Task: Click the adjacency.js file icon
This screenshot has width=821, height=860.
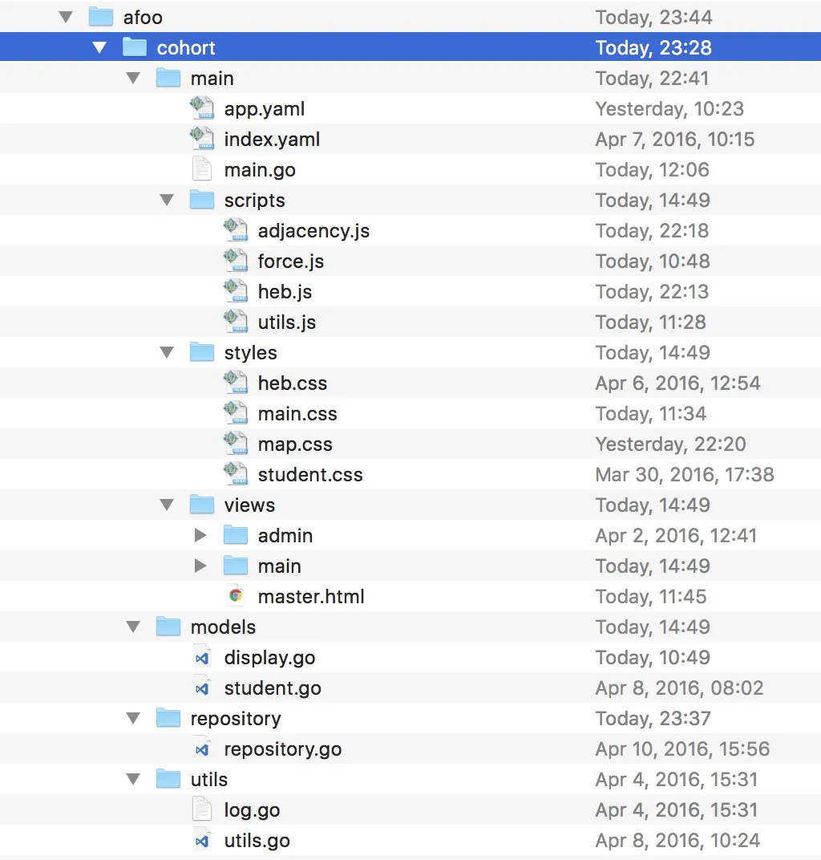Action: [236, 230]
